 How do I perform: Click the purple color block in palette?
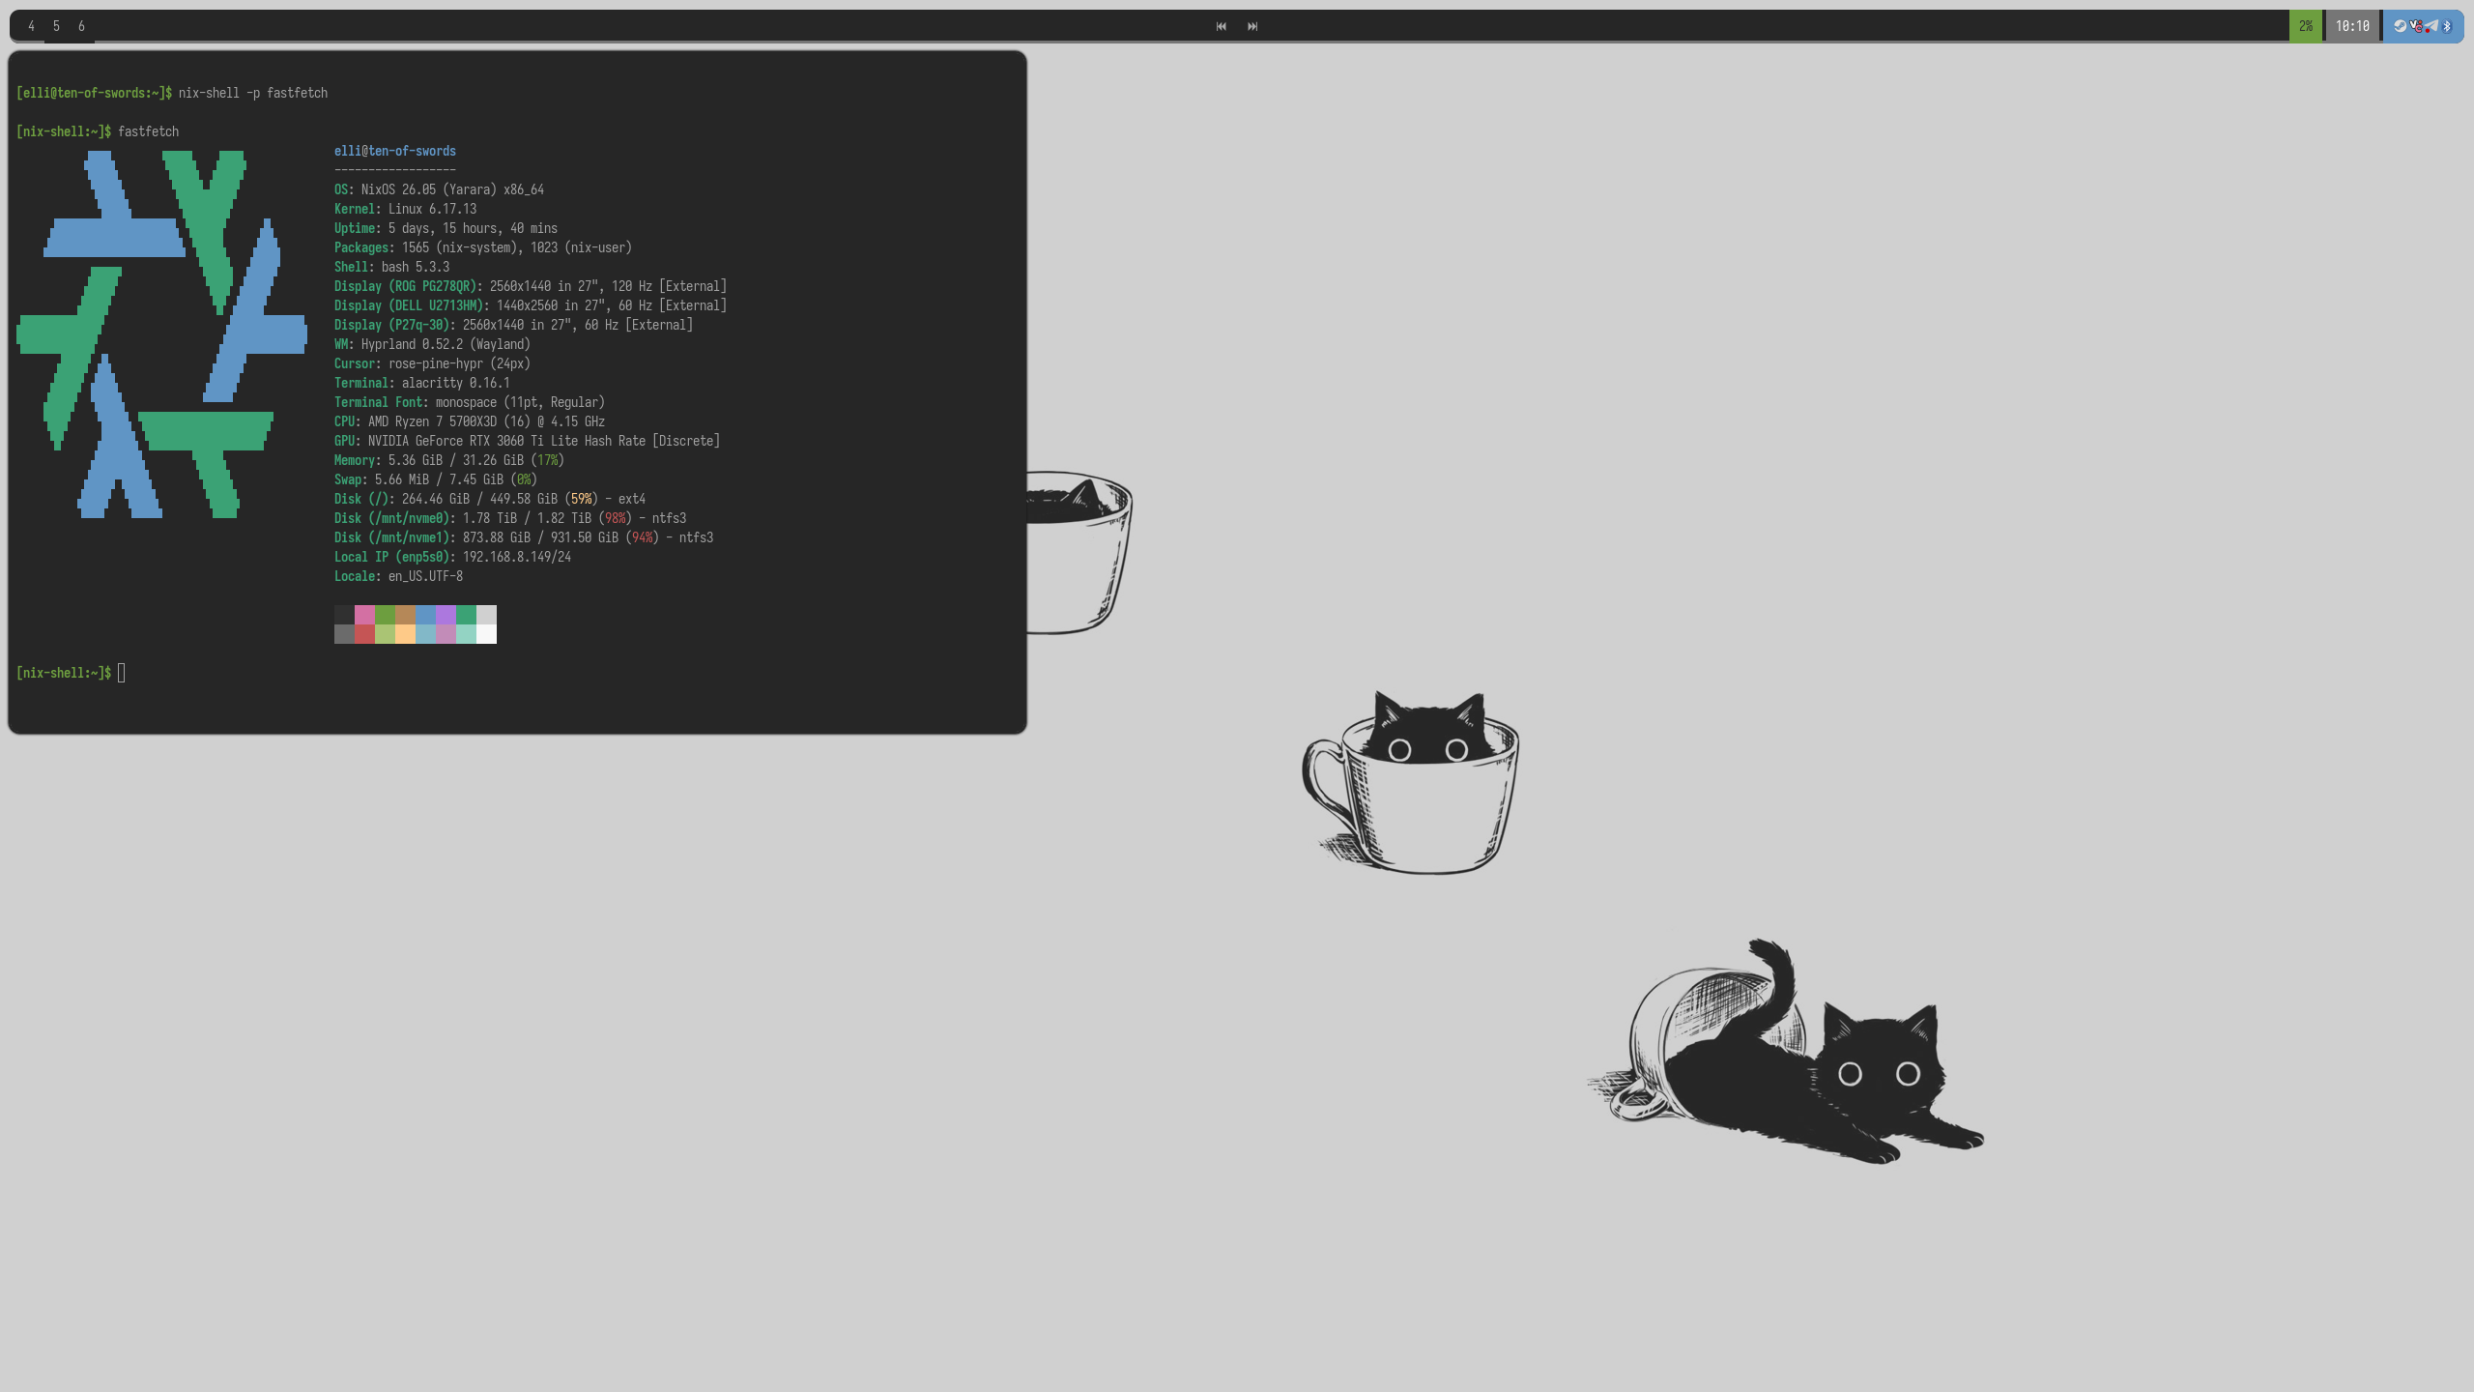[x=446, y=615]
